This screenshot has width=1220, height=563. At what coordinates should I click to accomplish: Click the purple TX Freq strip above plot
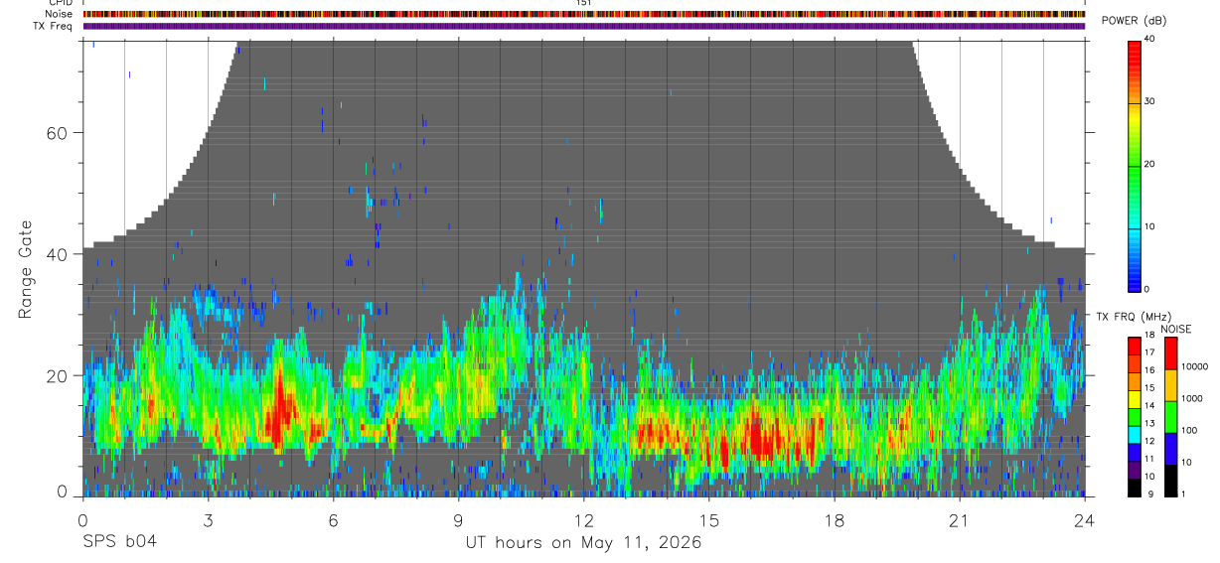[x=584, y=26]
